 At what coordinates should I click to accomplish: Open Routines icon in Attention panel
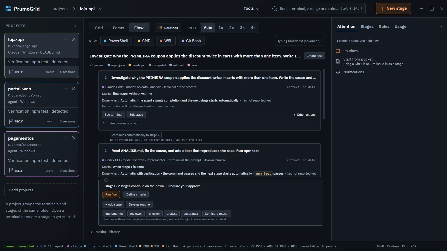[338, 51]
